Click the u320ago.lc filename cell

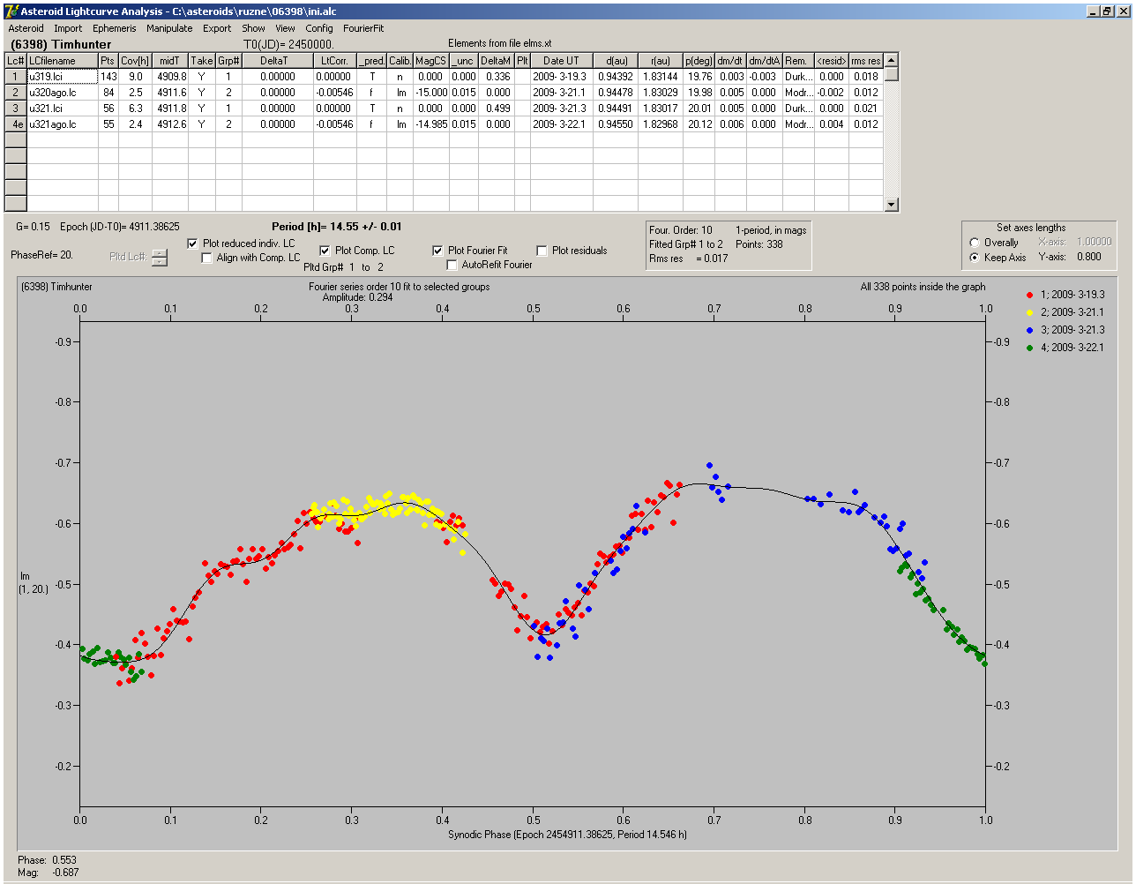click(x=63, y=93)
